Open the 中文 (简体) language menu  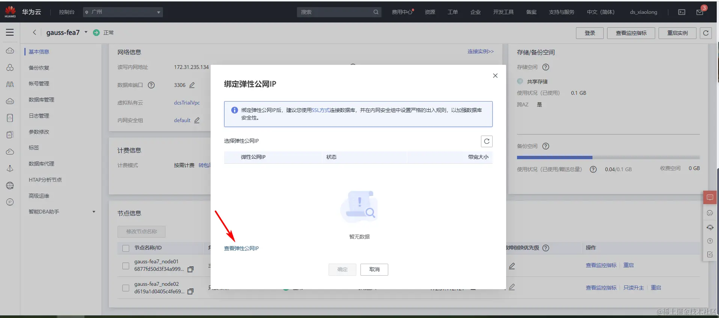601,12
